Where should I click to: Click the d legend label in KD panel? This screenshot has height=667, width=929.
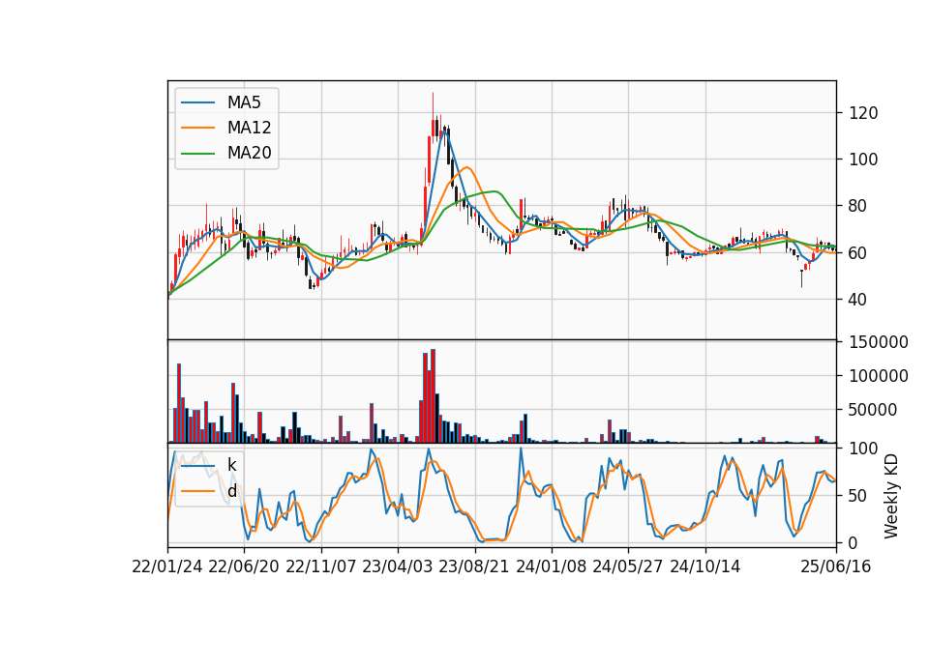click(x=231, y=491)
